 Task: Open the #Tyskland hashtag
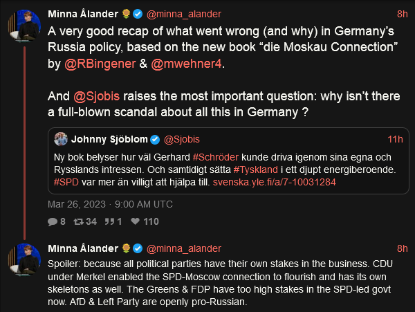point(256,169)
